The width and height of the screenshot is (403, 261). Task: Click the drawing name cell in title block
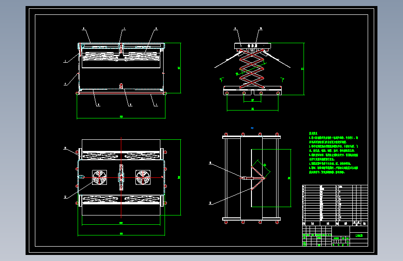(x=359, y=235)
